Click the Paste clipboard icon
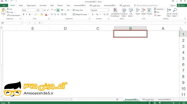This screenshot has height=104, width=187. (3, 10)
